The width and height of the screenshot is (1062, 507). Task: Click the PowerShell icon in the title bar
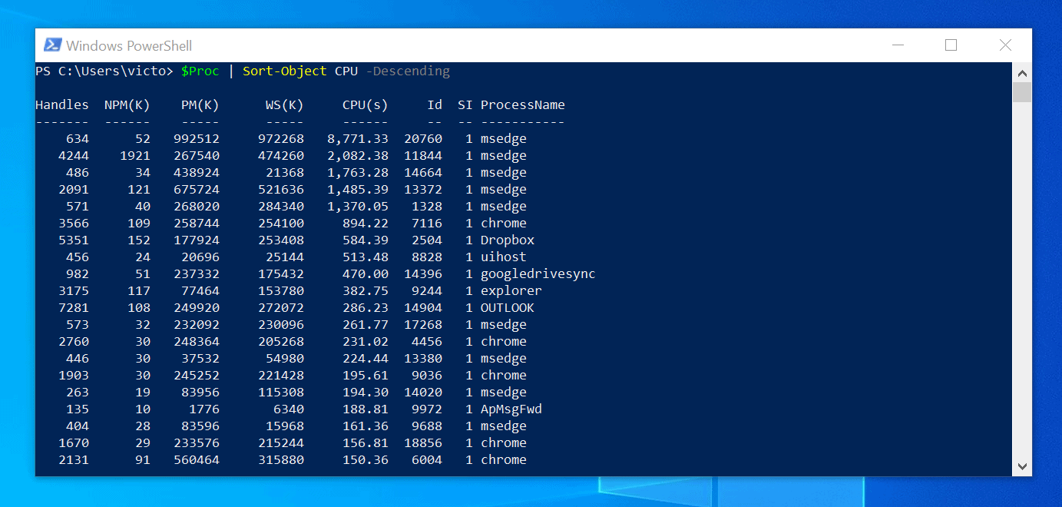(x=52, y=45)
